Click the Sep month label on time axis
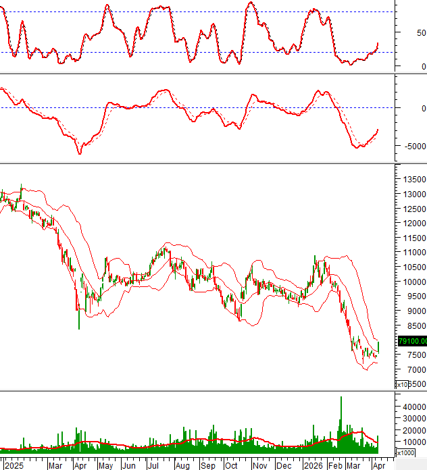This screenshot has width=427, height=470. 207,465
